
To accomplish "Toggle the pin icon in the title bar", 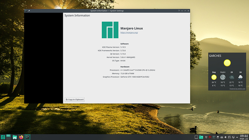I will [29, 11].
